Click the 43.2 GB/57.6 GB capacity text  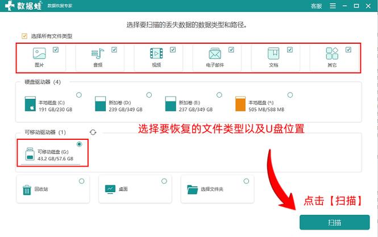(56, 159)
